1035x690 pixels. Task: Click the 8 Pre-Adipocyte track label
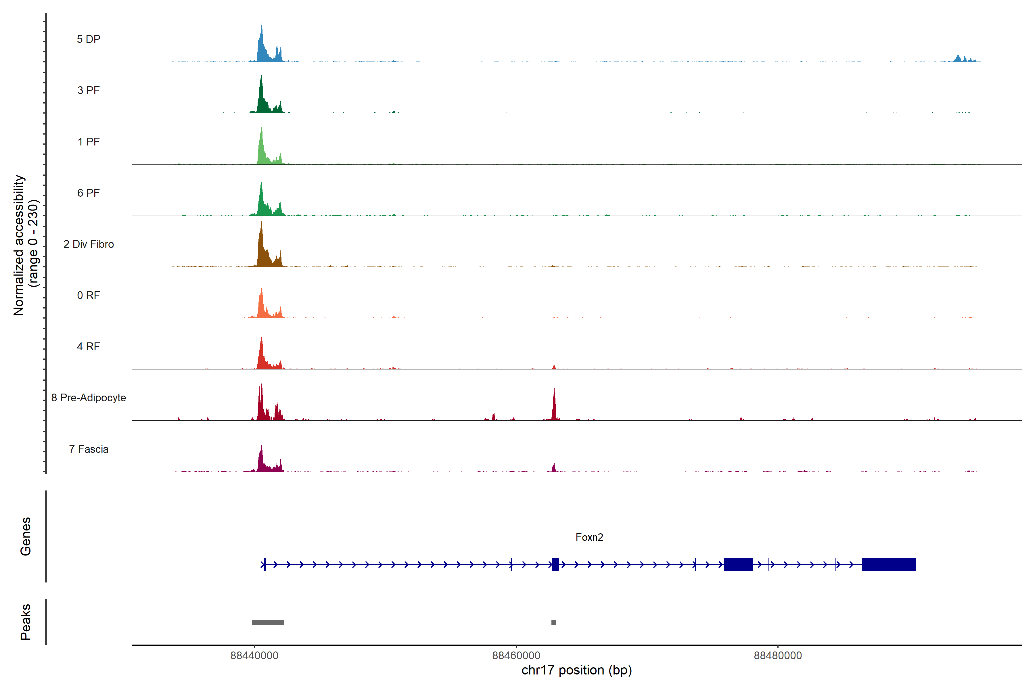tap(89, 398)
